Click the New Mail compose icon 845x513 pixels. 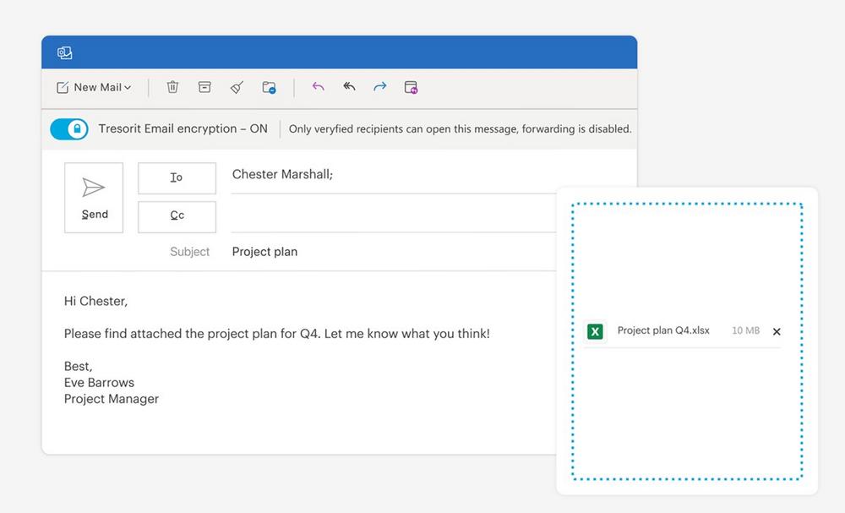63,87
